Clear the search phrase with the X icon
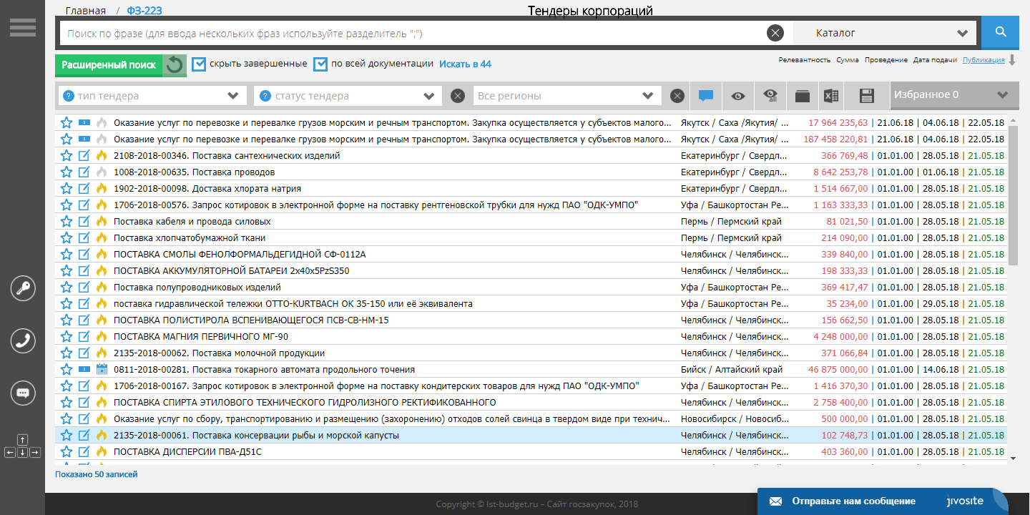The width and height of the screenshot is (1030, 515). 775,33
